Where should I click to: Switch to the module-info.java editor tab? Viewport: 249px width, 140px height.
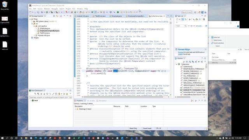tap(82, 16)
